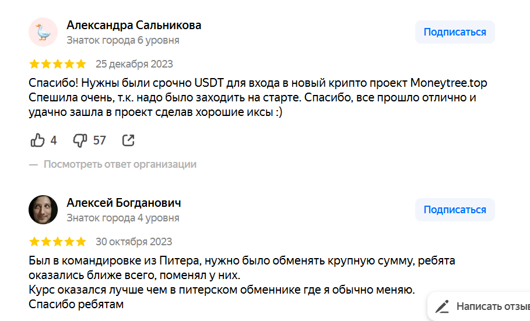Subscribe to Александра Сальникова

point(455,32)
